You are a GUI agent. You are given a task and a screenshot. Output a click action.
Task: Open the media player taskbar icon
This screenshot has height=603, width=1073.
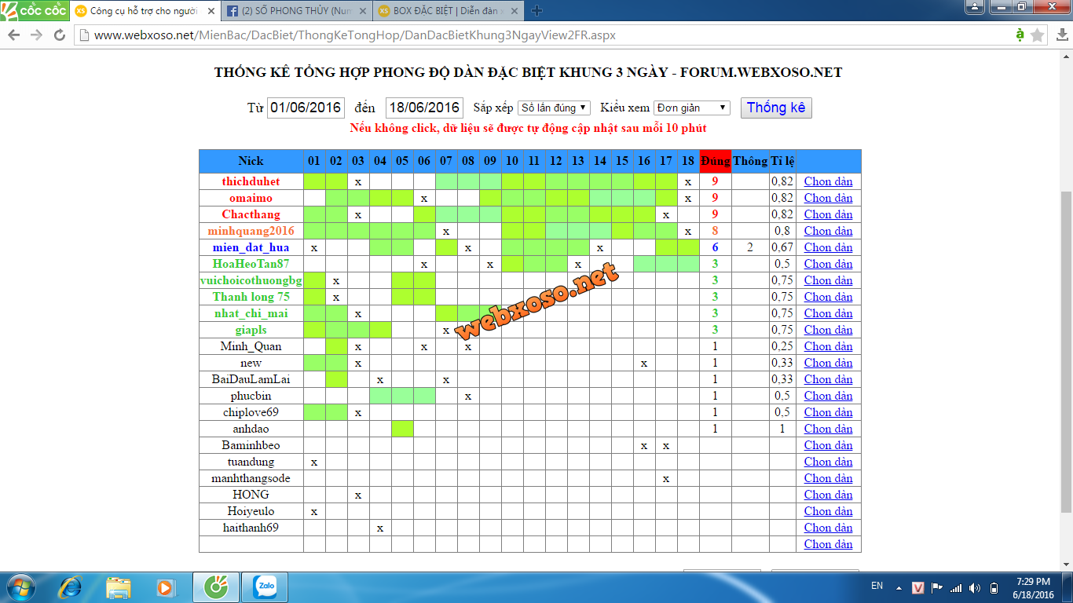(166, 587)
